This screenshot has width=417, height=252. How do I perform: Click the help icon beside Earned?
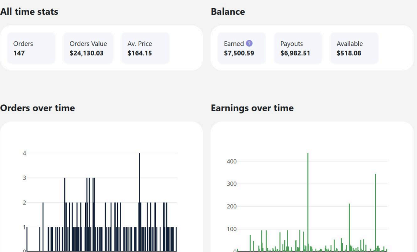click(249, 43)
